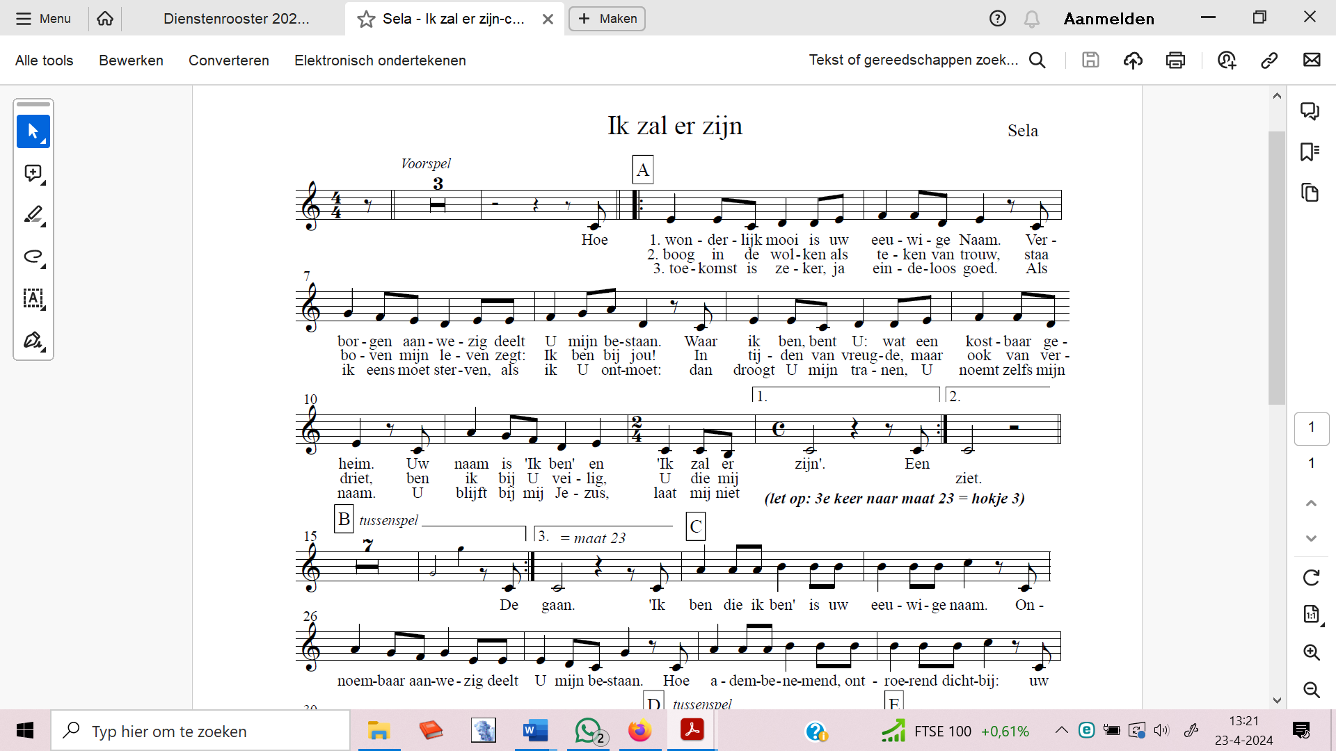
Task: Select the highlight pen tool
Action: (x=33, y=215)
